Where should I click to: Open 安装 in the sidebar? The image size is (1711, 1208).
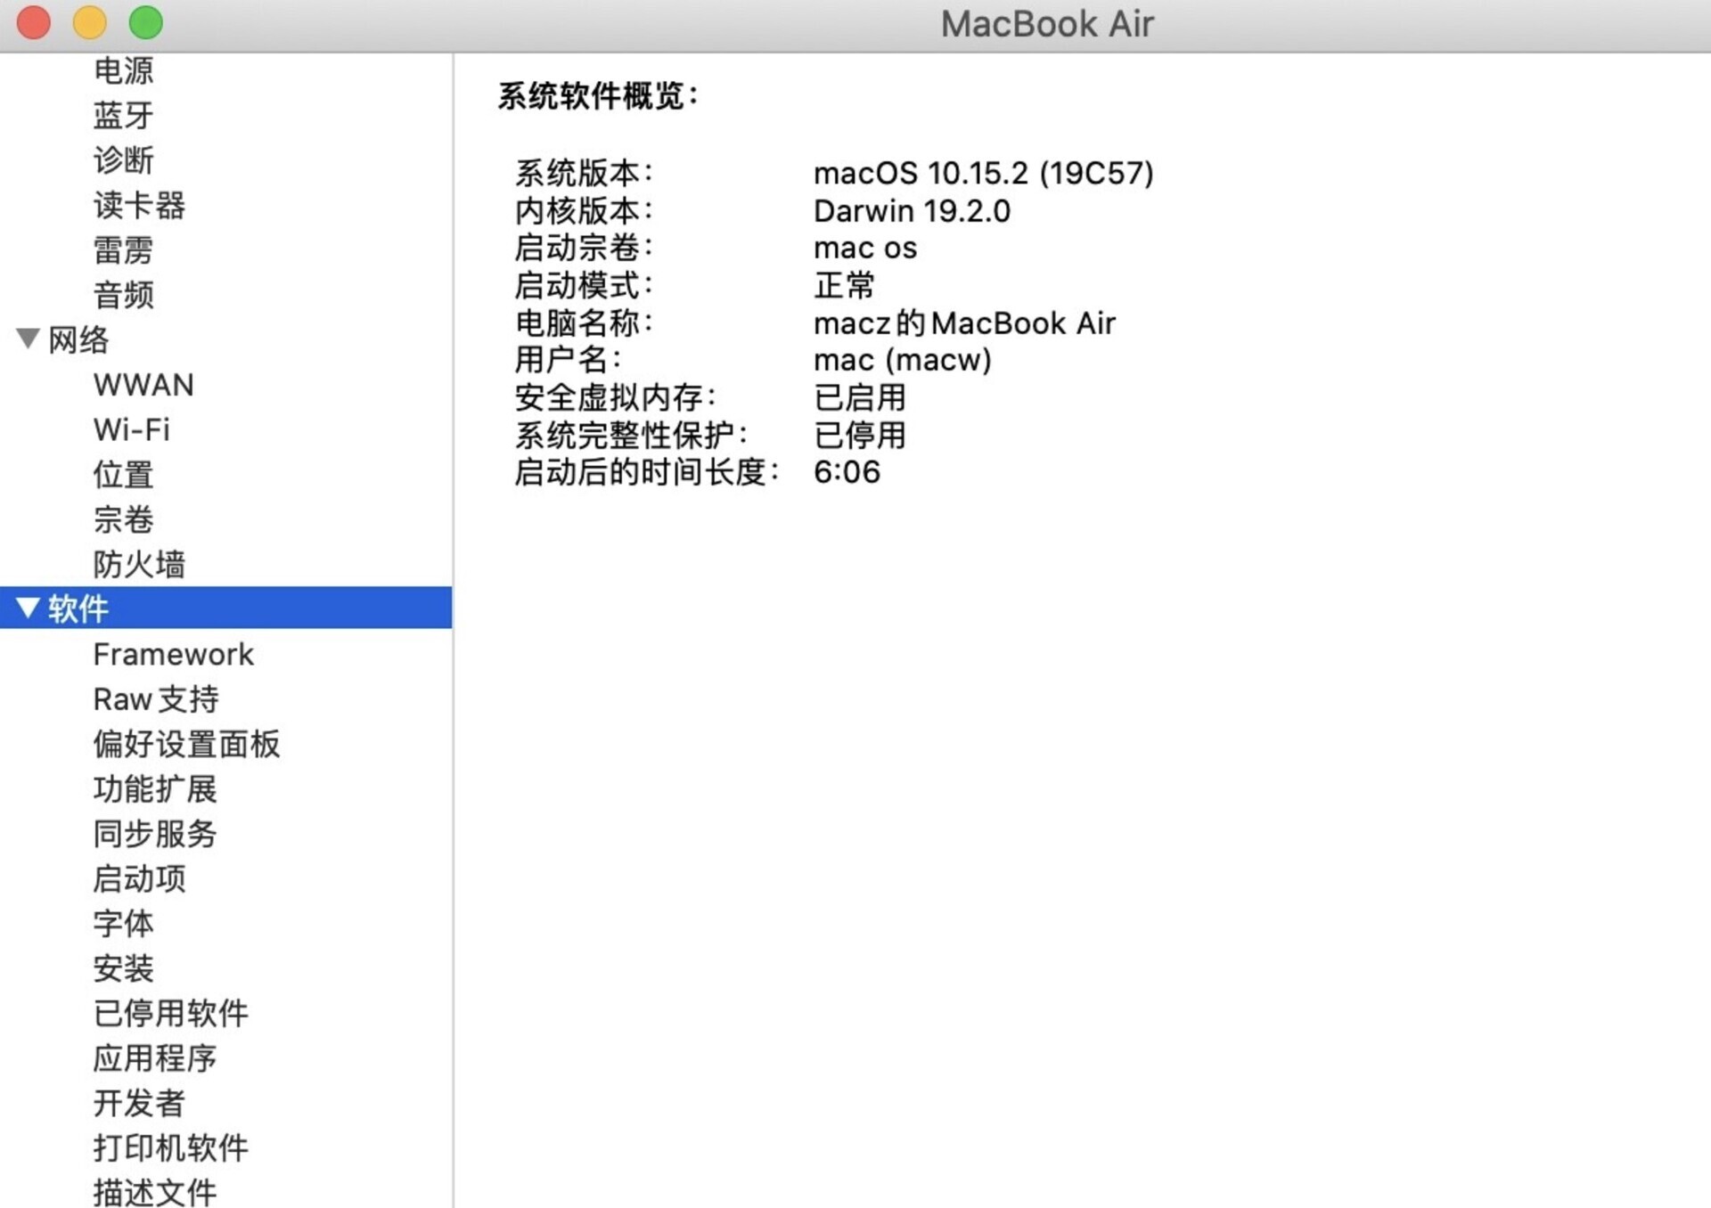(x=124, y=968)
